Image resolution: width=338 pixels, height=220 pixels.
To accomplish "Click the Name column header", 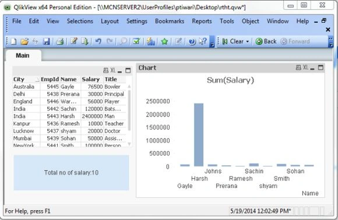I will [70, 79].
